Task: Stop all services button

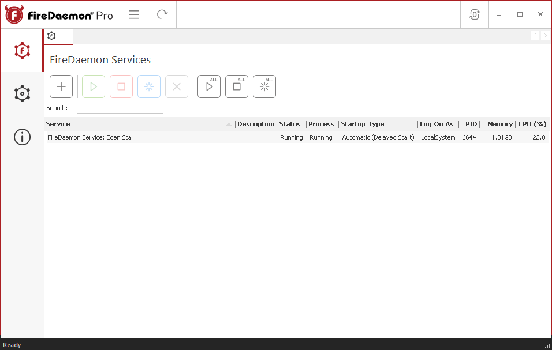Action: [x=237, y=86]
